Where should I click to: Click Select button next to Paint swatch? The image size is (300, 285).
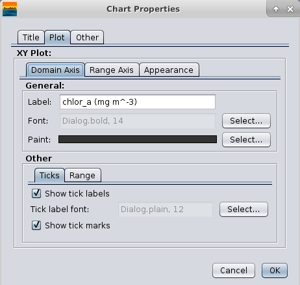[246, 140]
